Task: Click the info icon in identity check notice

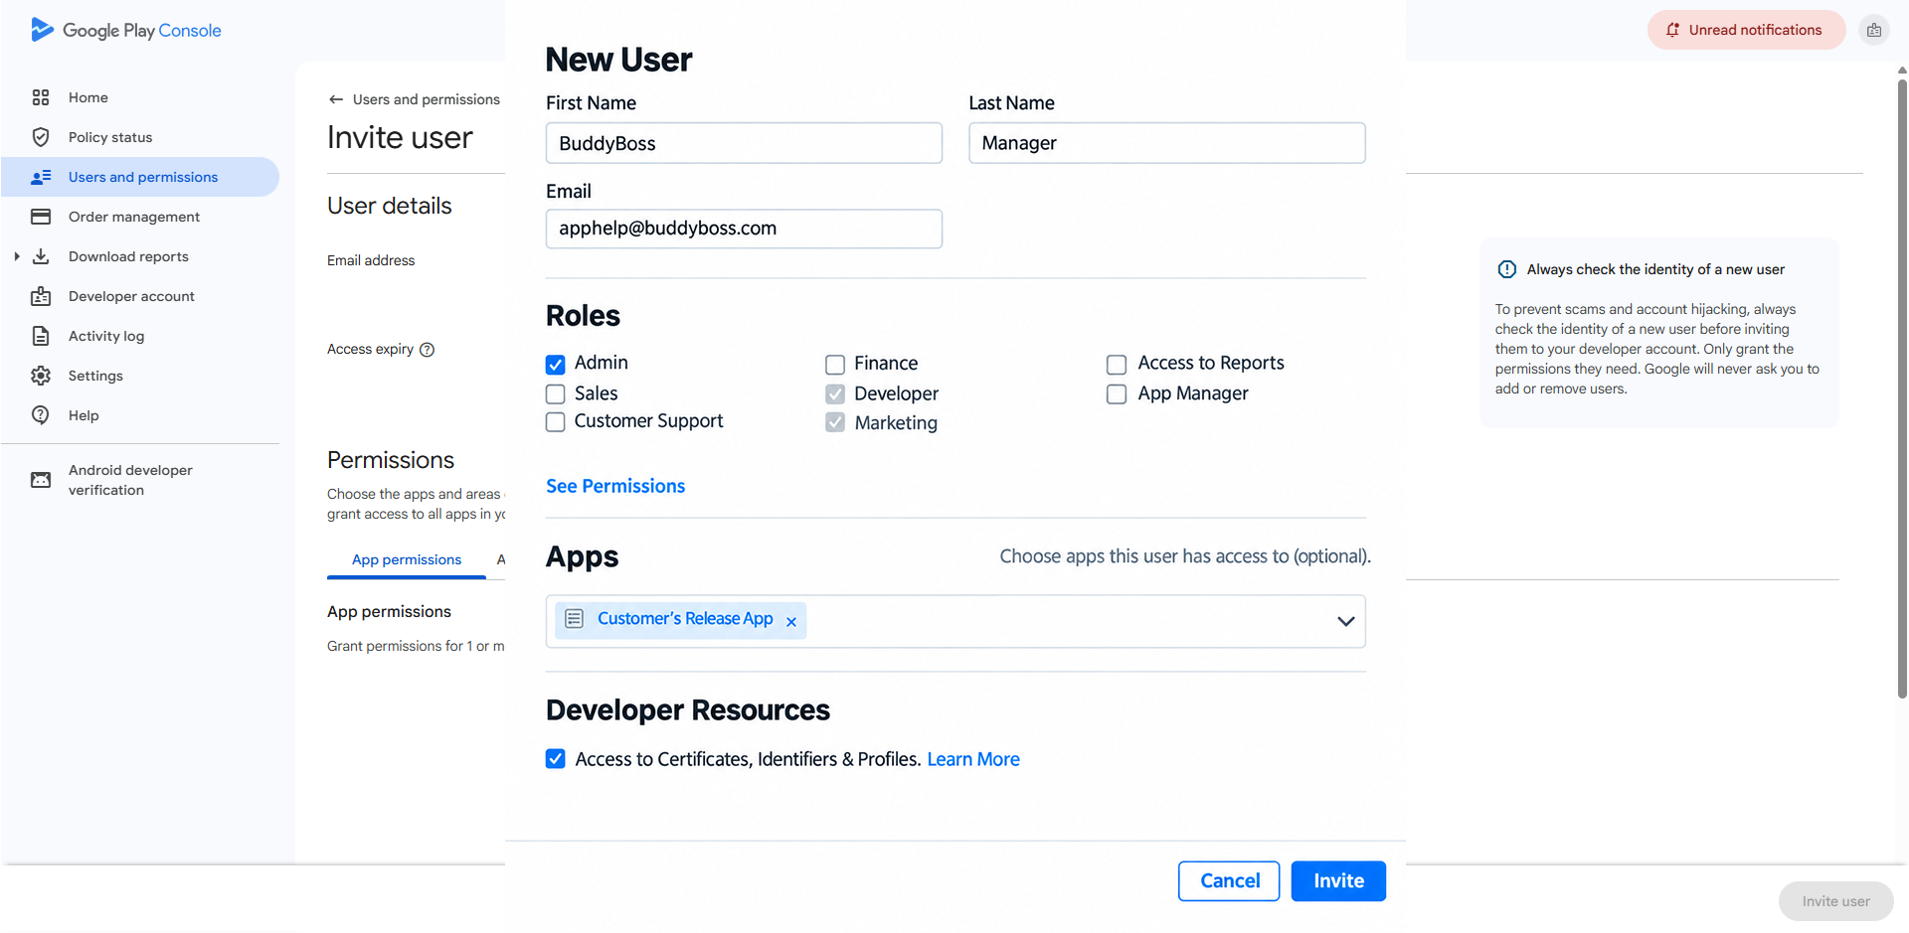Action: pos(1507,269)
